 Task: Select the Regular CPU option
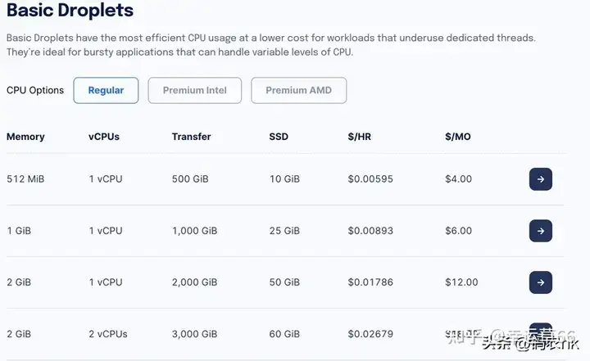click(106, 90)
